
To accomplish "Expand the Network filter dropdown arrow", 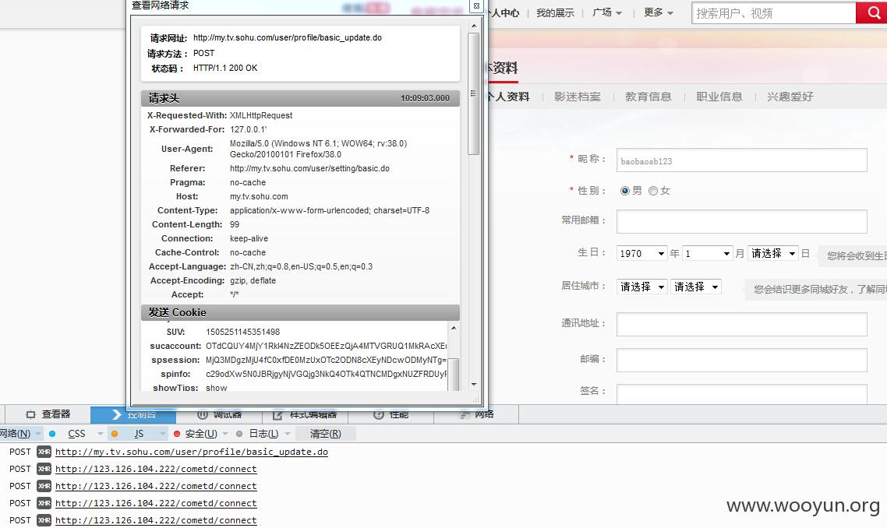I will 38,434.
